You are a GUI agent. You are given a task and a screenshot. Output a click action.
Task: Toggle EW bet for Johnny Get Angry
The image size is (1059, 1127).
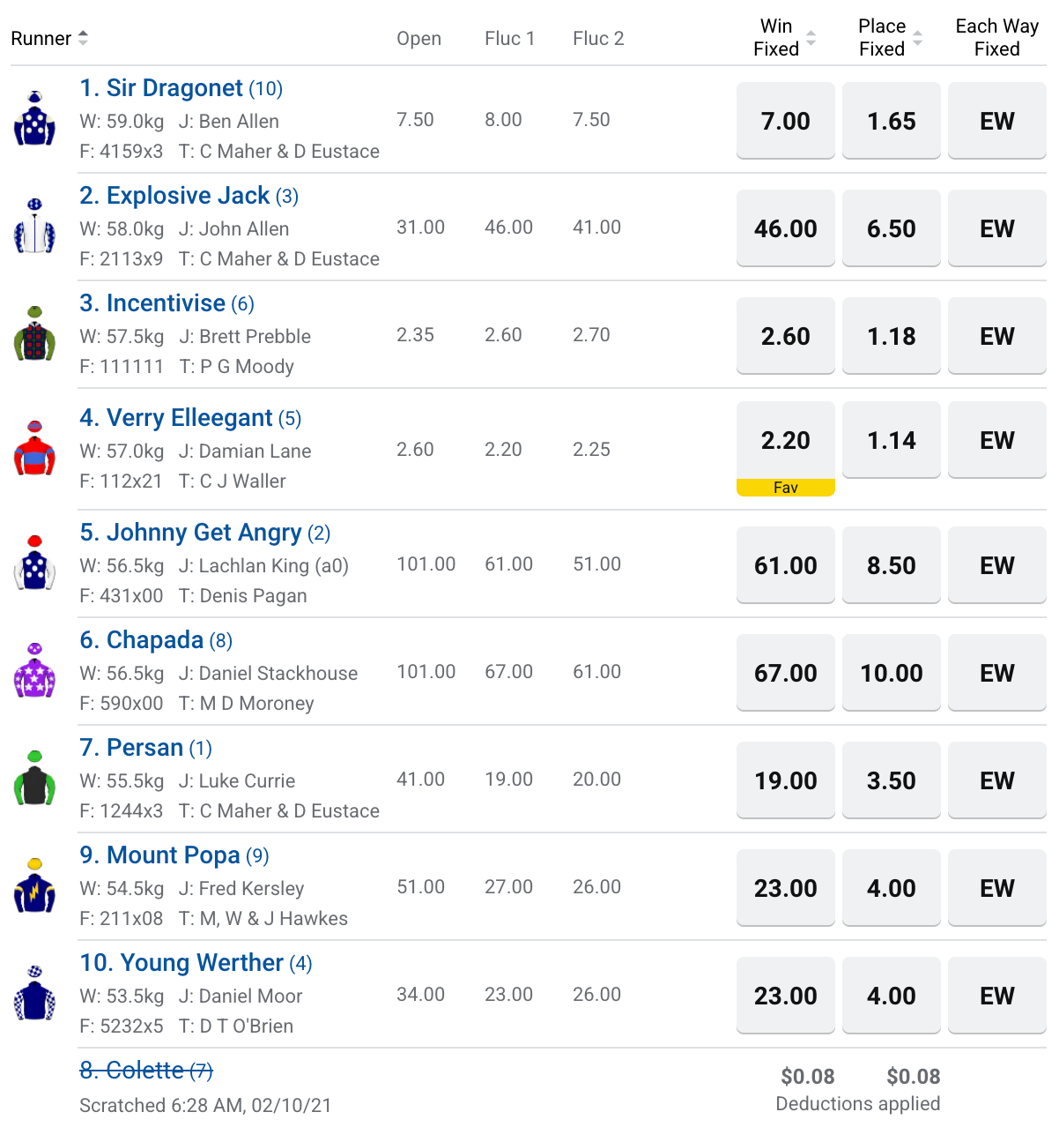997,565
